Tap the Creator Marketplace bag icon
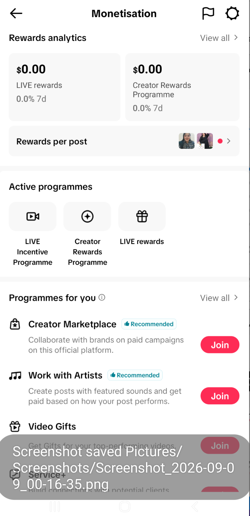Viewport: 250px width, 516px height. [15, 324]
